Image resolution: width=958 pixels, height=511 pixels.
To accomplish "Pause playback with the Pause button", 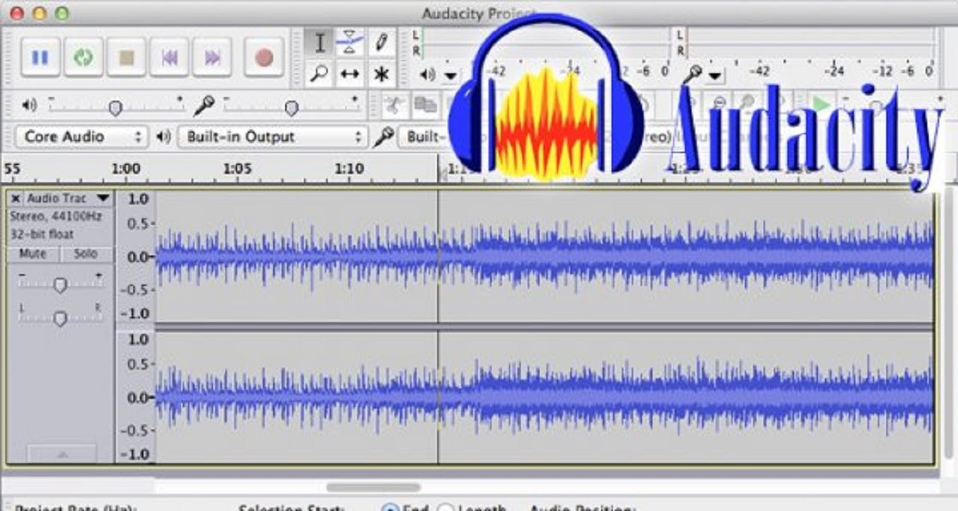I will 40,58.
